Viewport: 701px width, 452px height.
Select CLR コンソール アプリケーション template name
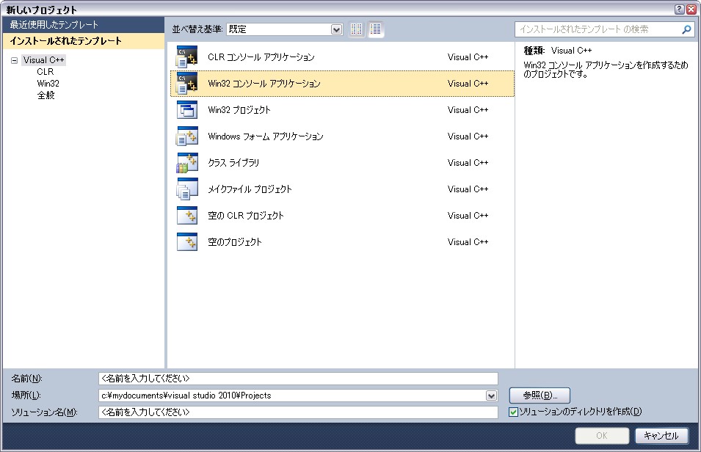261,56
